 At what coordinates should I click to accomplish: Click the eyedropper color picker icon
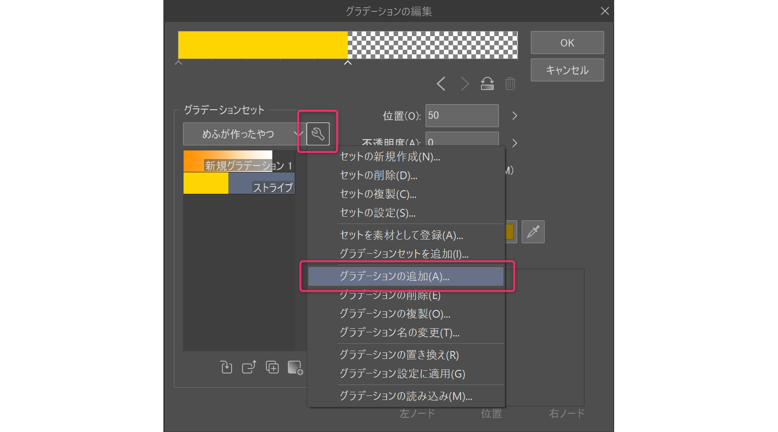(x=533, y=232)
